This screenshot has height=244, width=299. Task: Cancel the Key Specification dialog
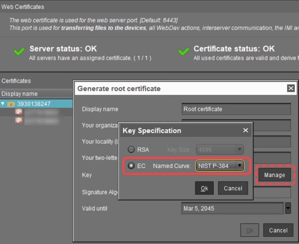click(233, 188)
